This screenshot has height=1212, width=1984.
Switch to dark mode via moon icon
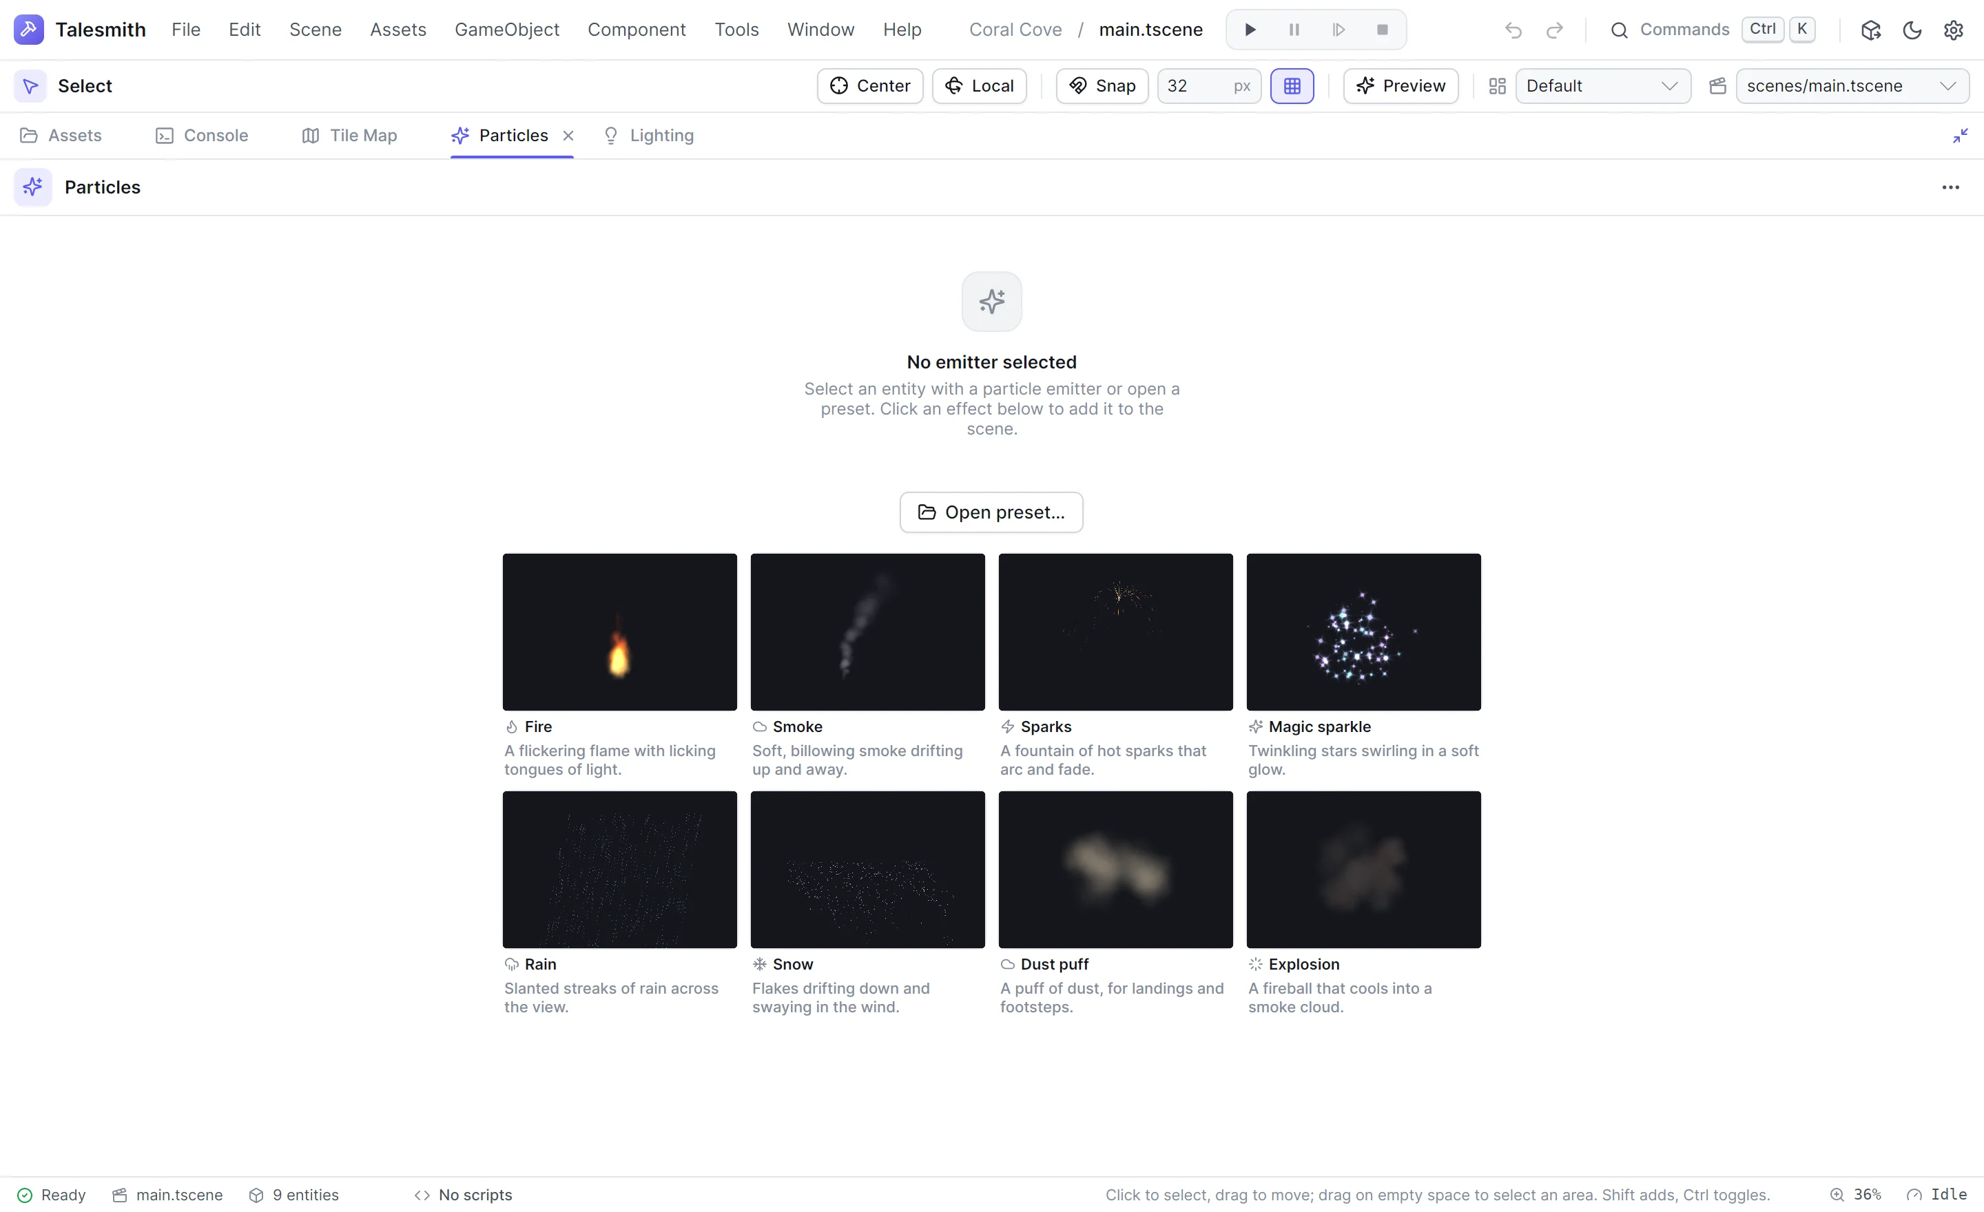[x=1912, y=30]
